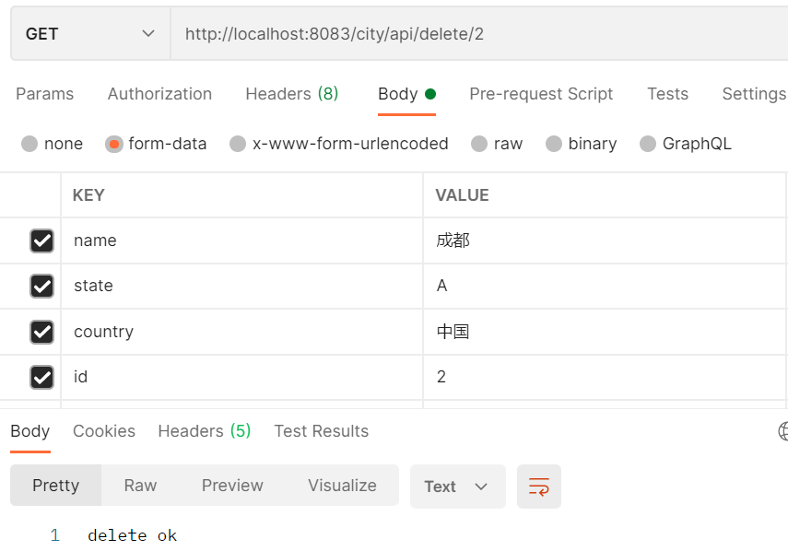Toggle the line wrap icon
Image resolution: width=788 pixels, height=551 pixels.
pyautogui.click(x=539, y=487)
